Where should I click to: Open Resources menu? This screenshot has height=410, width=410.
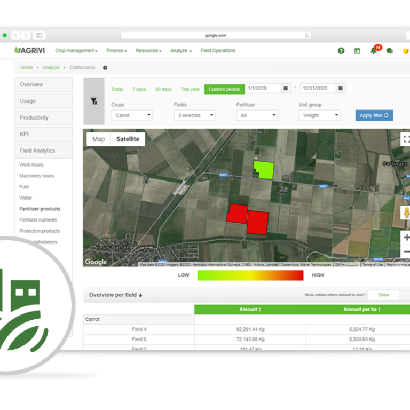(x=148, y=51)
